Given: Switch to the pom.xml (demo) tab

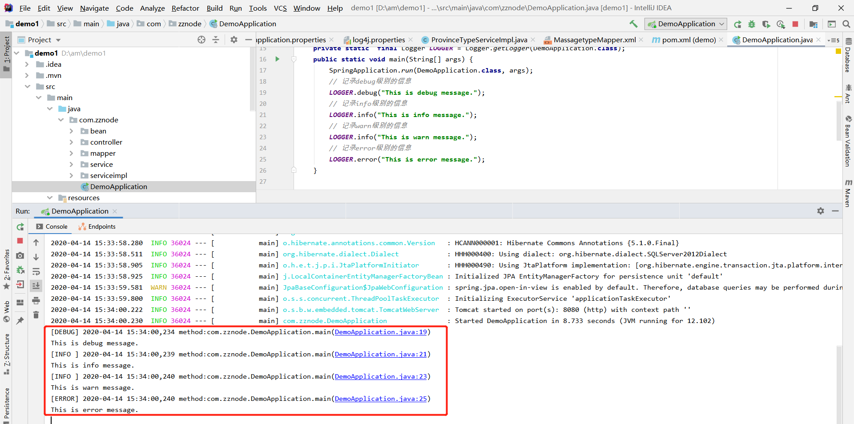Looking at the screenshot, I should [x=689, y=40].
